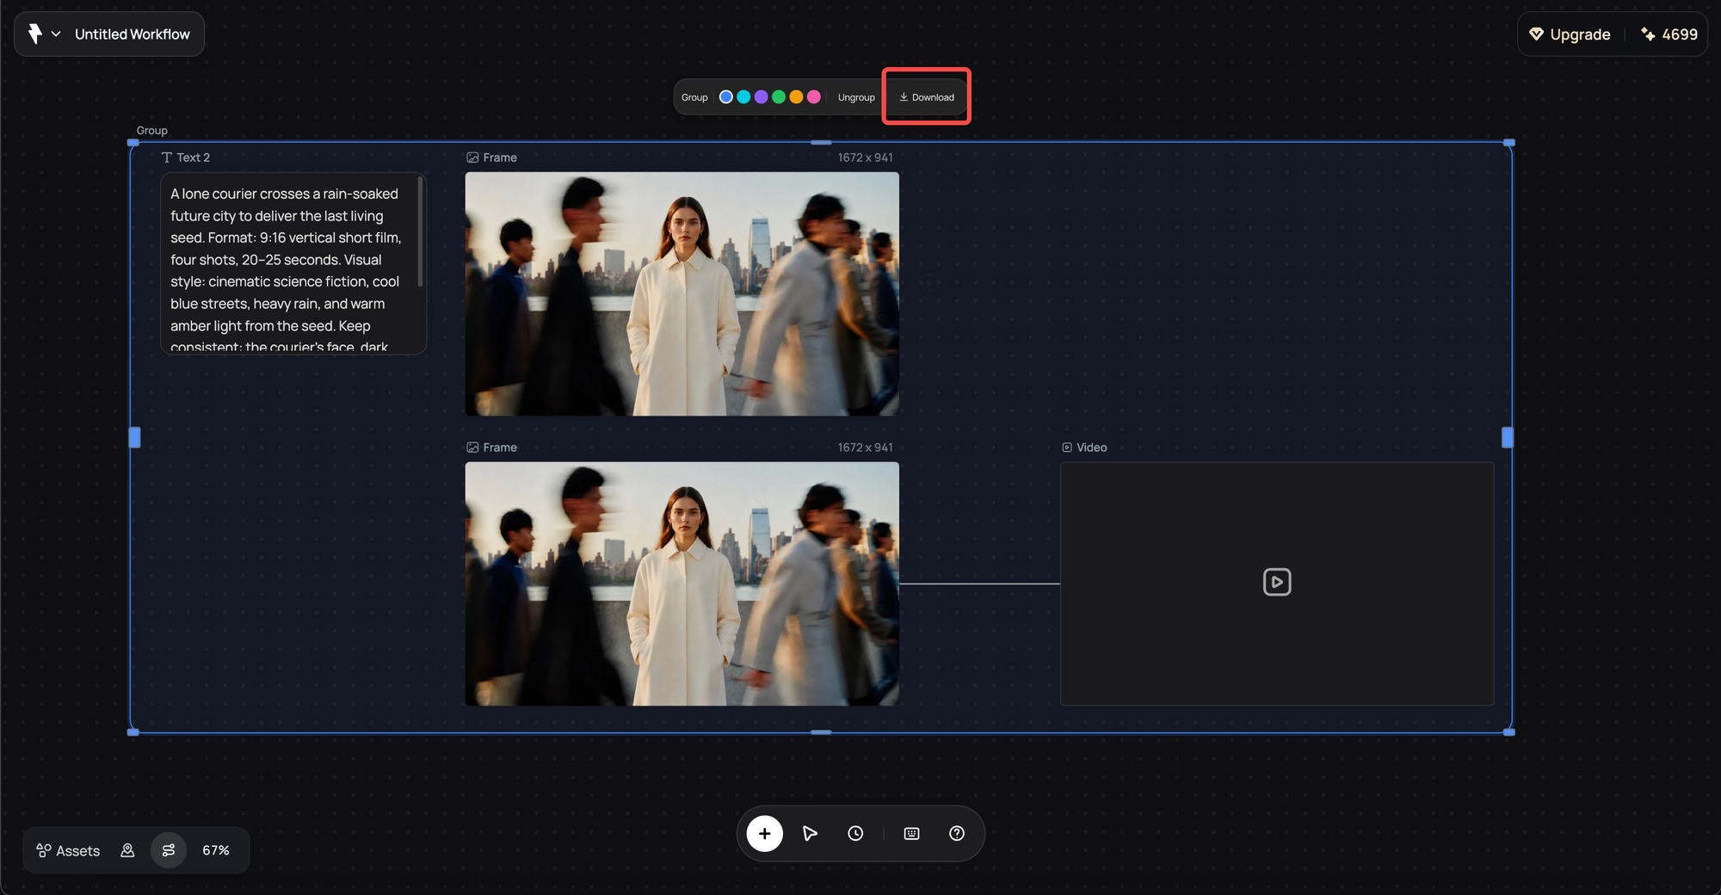Click the Video node label
Image resolution: width=1721 pixels, height=895 pixels.
point(1092,447)
